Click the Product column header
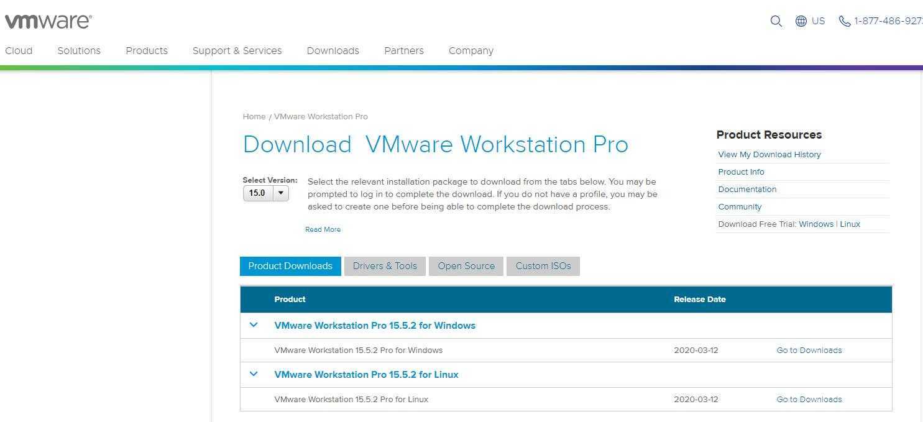Image resolution: width=923 pixels, height=422 pixels. 290,299
